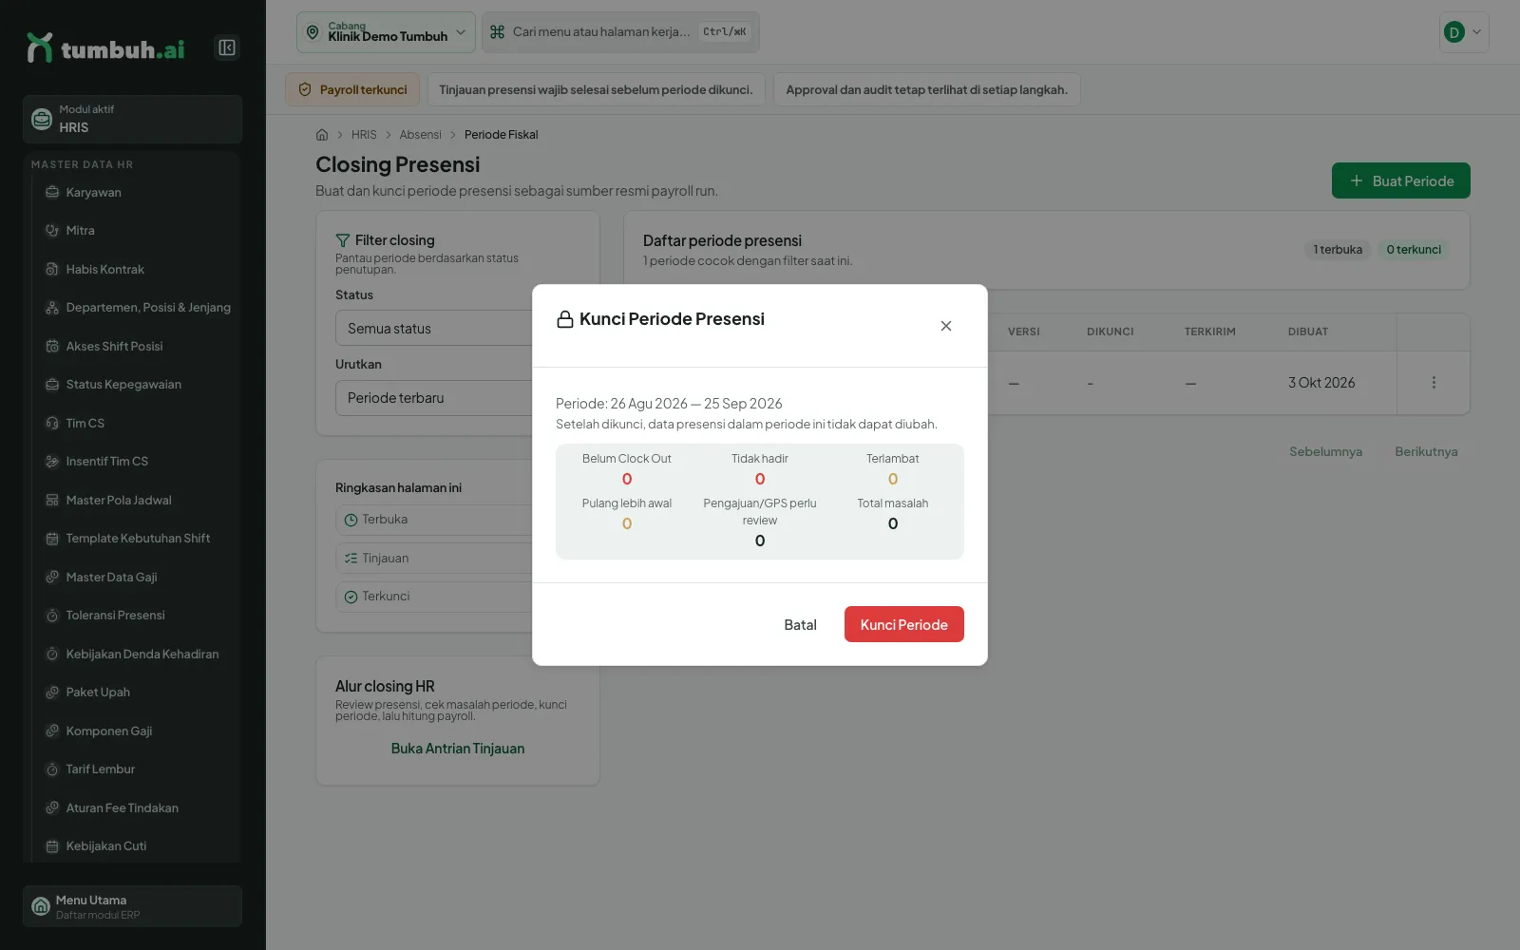Screen dimensions: 1520x950
Task: Open row actions three-dot menu
Action: pos(1434,383)
